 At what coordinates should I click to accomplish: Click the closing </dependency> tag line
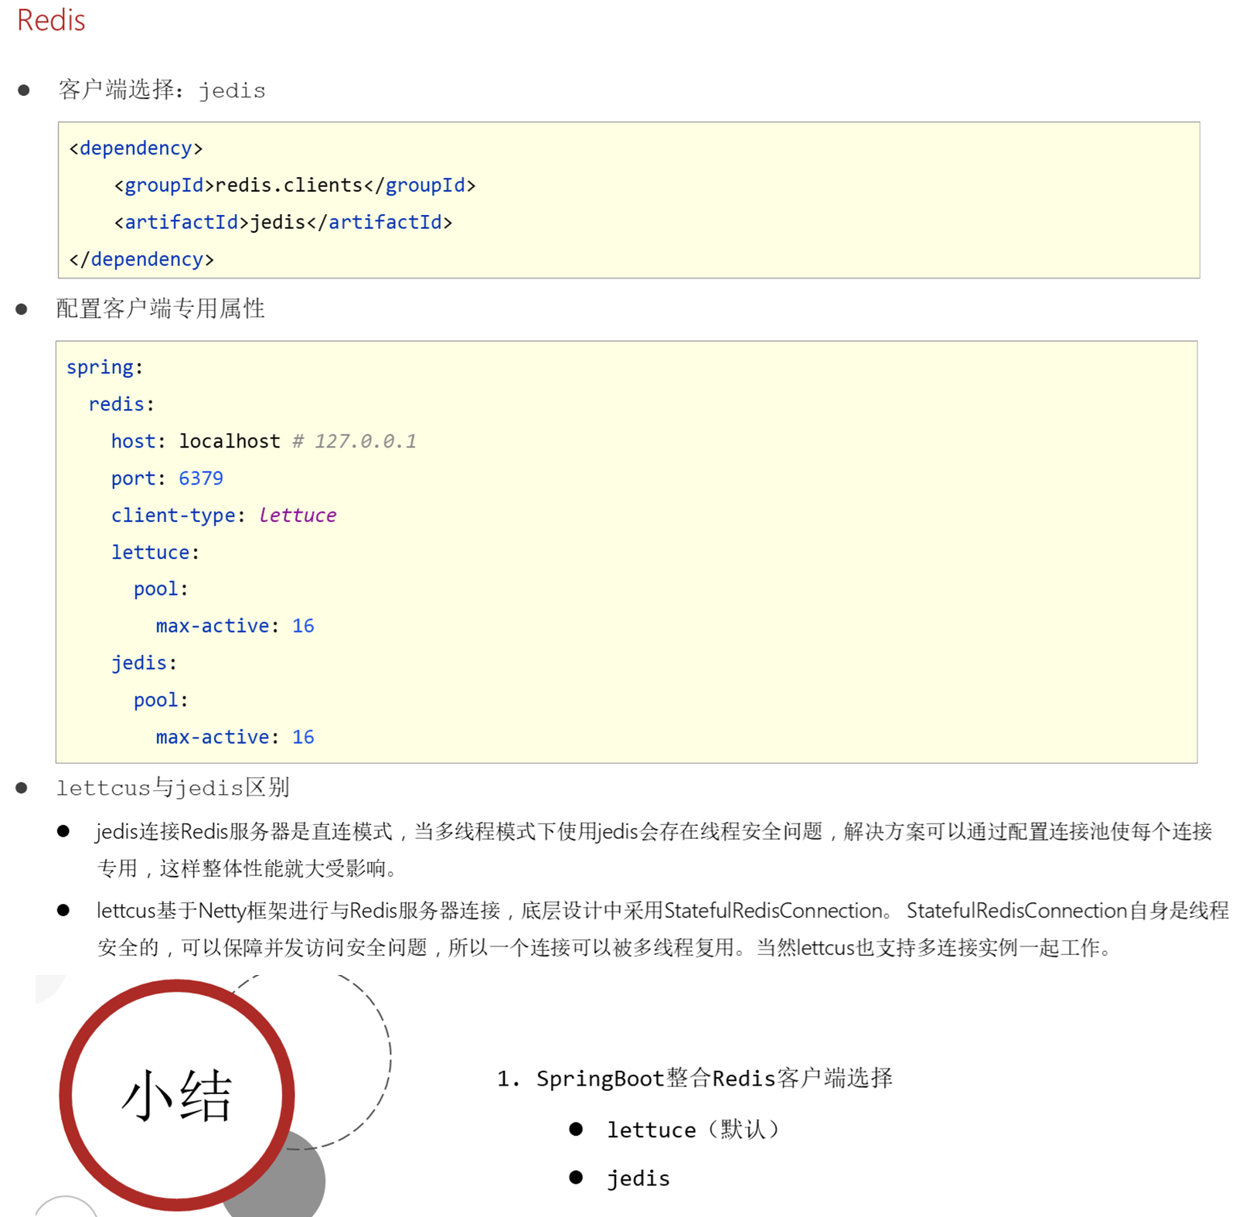coord(141,260)
